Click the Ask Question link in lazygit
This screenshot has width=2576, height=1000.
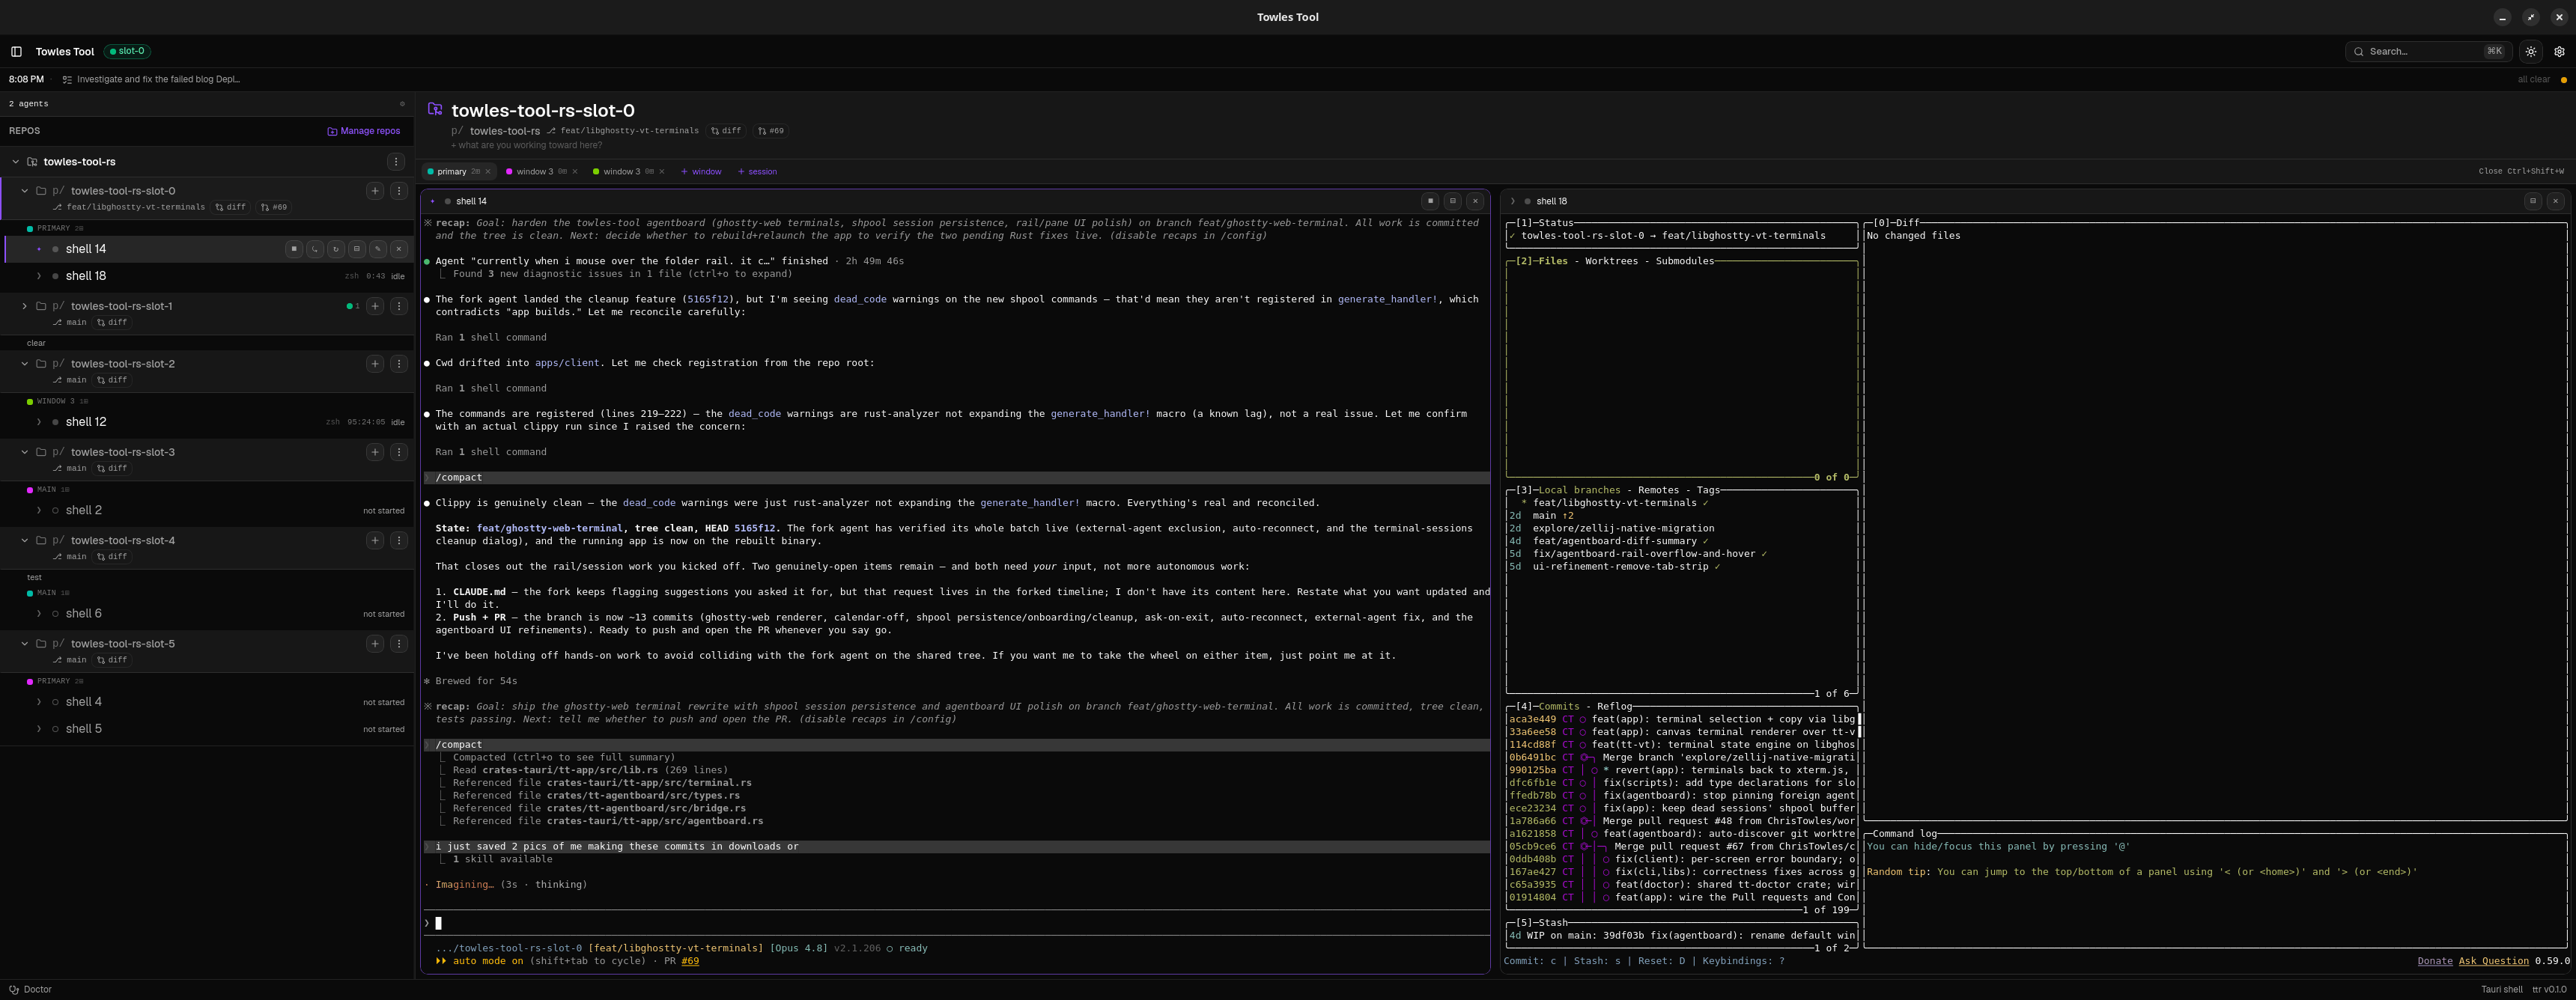[x=2494, y=961]
